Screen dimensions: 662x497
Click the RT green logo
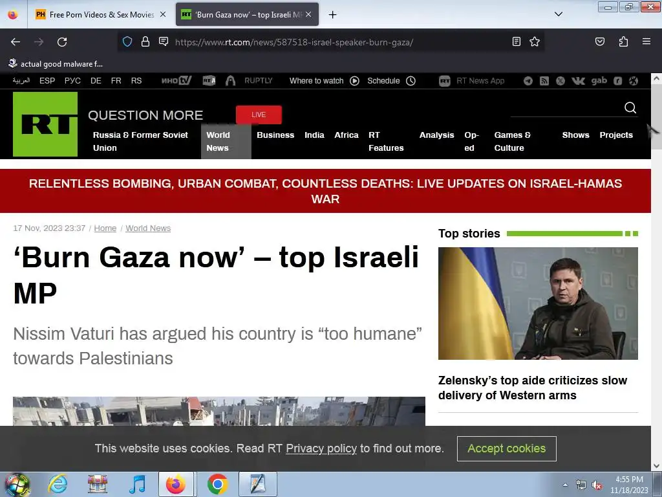click(45, 124)
